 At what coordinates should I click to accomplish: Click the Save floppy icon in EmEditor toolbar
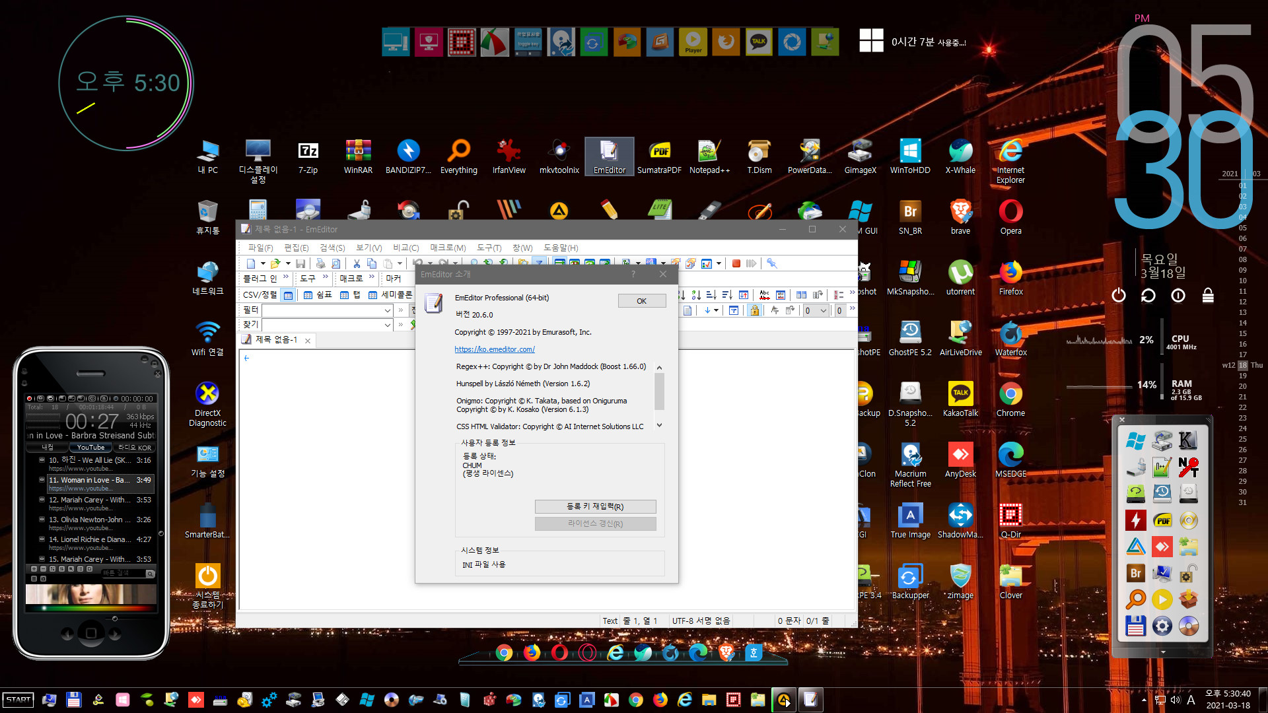pos(300,263)
